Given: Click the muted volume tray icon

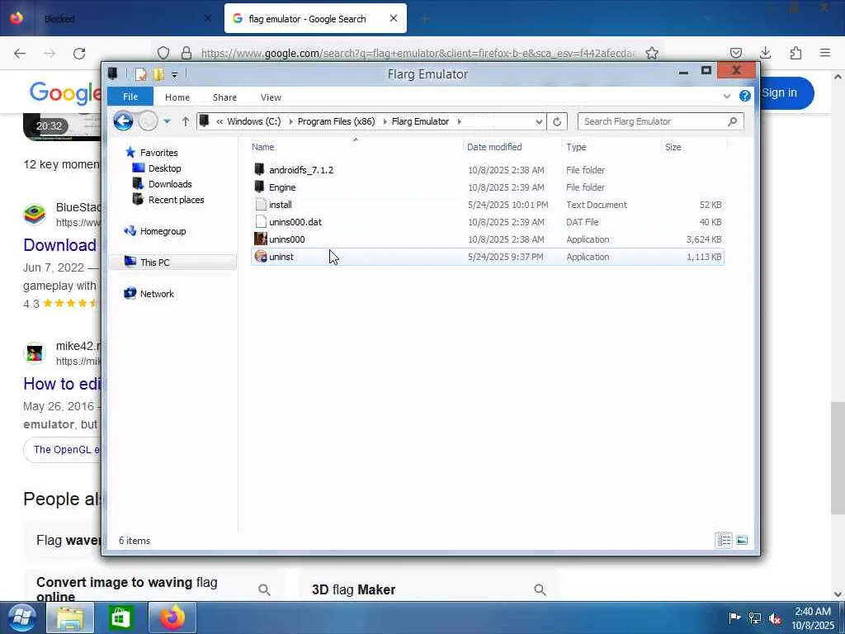Looking at the screenshot, I should point(775,618).
